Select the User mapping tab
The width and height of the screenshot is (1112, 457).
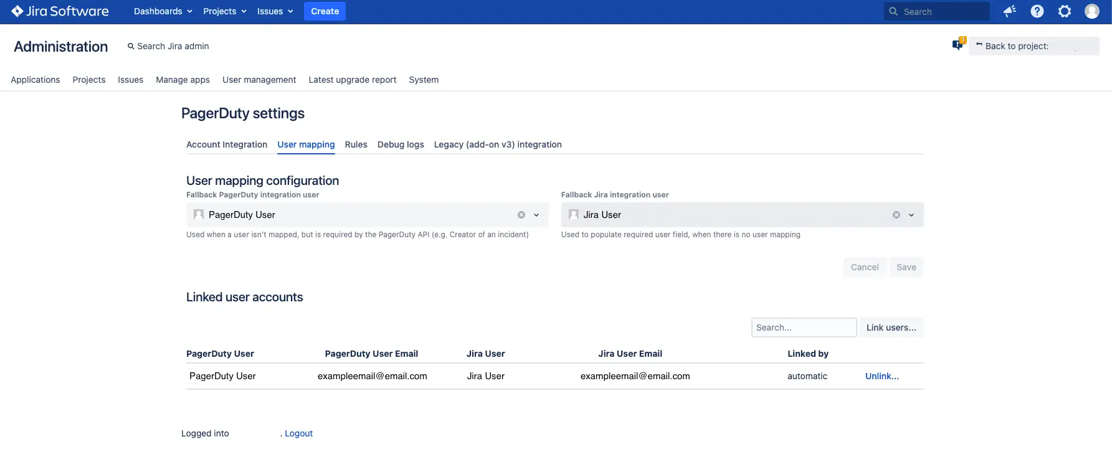click(x=306, y=144)
